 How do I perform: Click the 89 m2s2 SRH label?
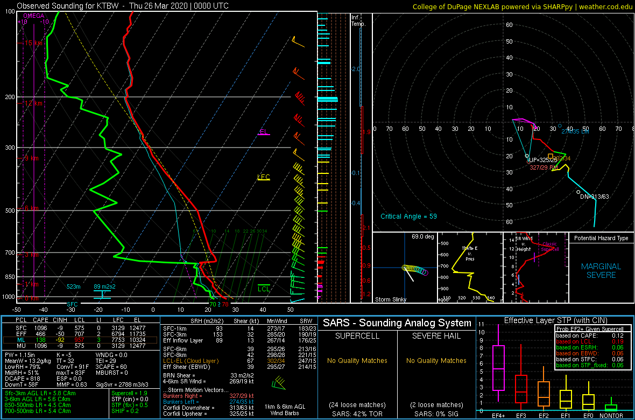click(x=104, y=286)
